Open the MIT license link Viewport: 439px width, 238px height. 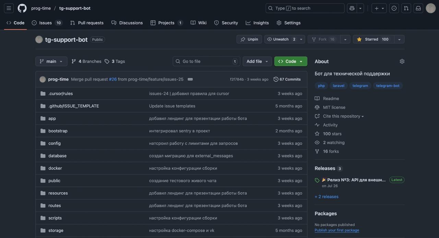pyautogui.click(x=330, y=107)
